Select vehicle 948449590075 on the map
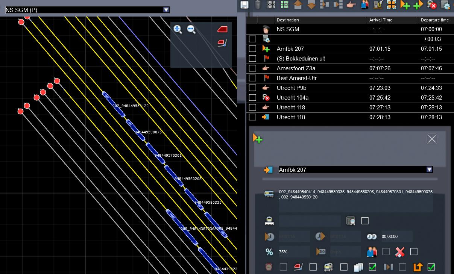Image resolution: width=454 pixels, height=274 pixels. tap(135, 130)
